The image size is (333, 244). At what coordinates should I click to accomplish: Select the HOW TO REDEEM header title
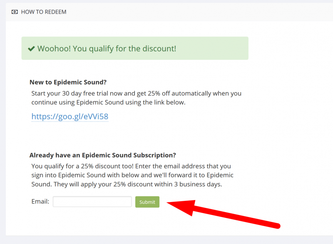point(44,12)
